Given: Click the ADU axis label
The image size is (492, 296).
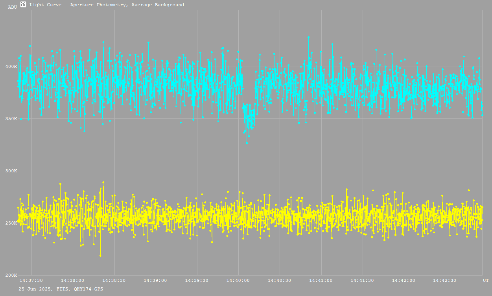Looking at the screenshot, I should (x=12, y=7).
